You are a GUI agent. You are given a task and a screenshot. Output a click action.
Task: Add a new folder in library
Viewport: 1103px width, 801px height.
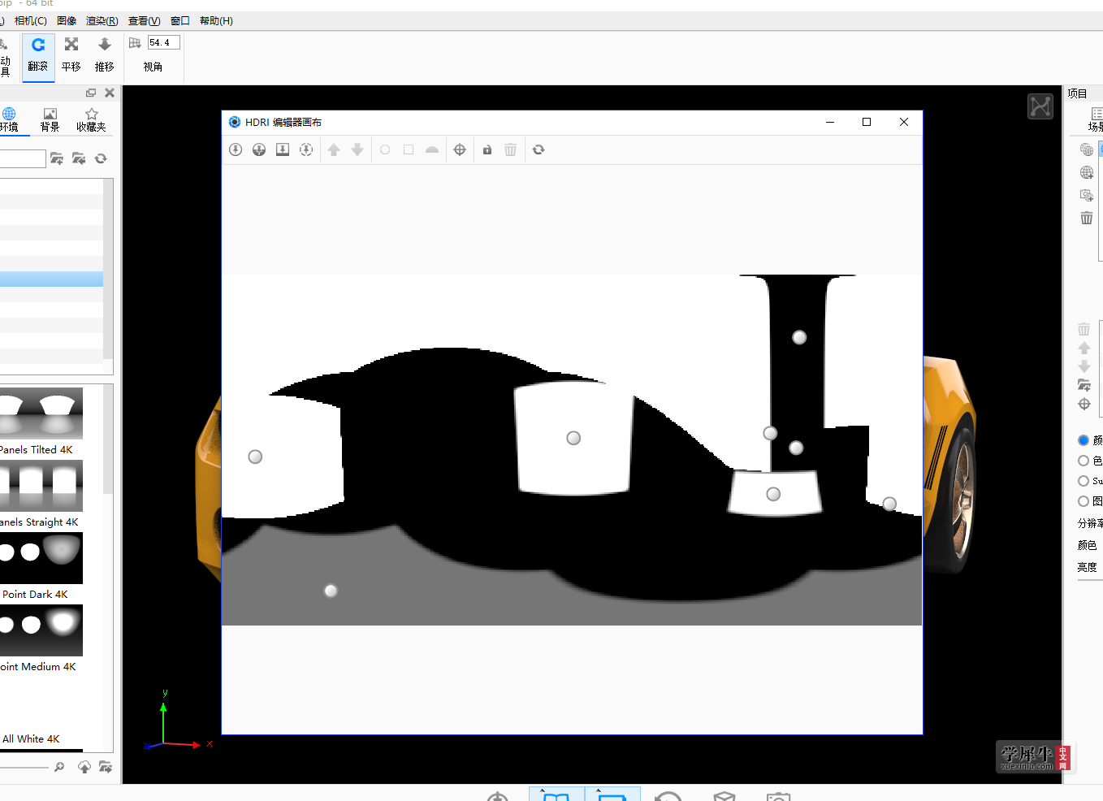pos(57,158)
